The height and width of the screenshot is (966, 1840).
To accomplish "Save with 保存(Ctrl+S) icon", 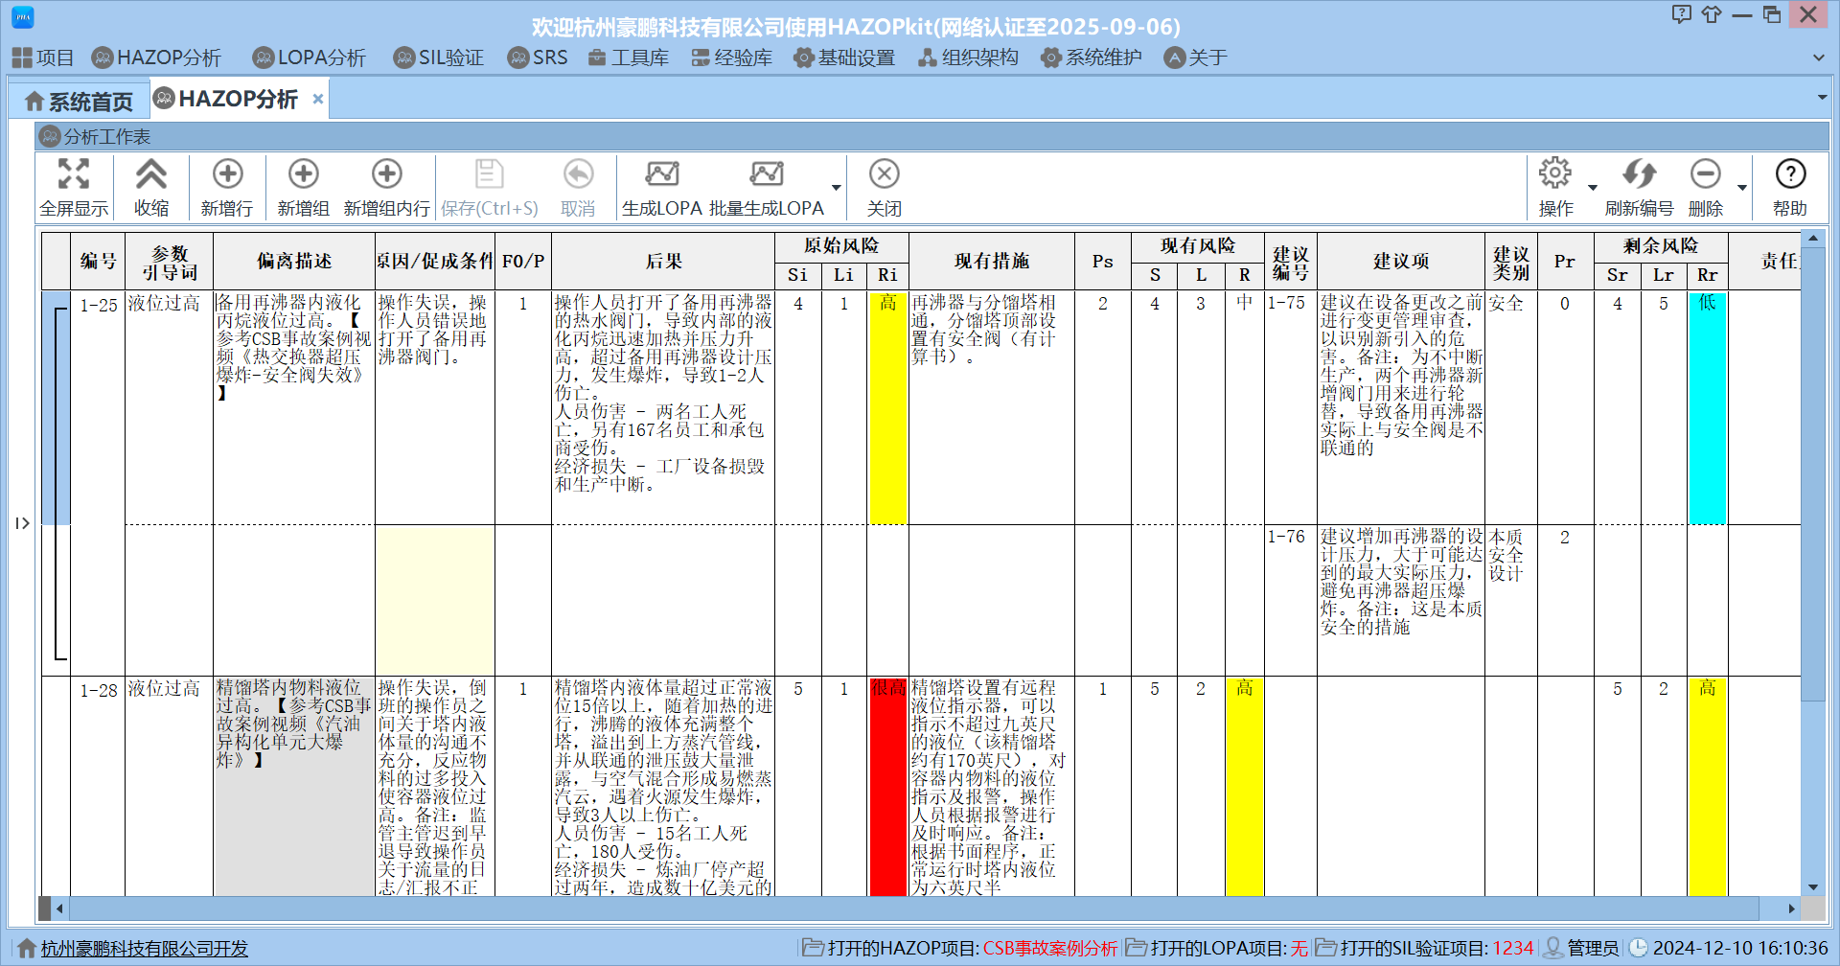I will tap(489, 174).
